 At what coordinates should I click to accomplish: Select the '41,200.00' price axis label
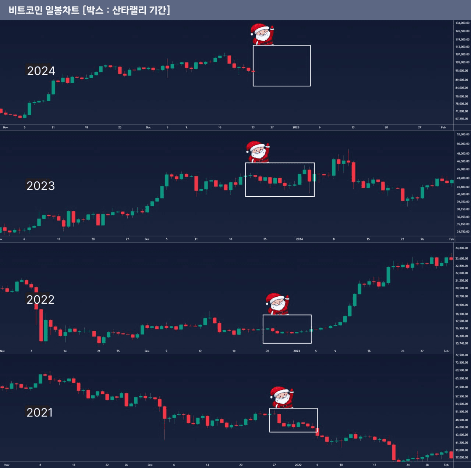462,443
